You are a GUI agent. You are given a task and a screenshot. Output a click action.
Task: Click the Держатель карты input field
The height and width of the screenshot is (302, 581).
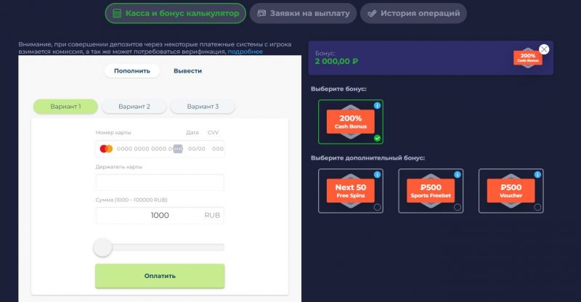coord(160,182)
